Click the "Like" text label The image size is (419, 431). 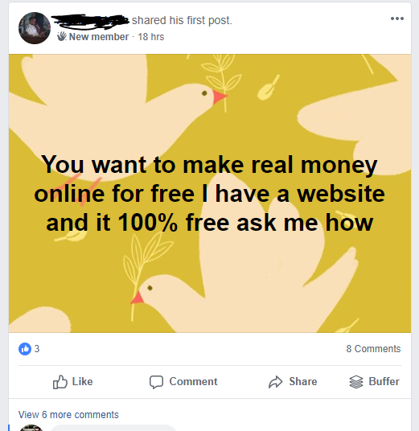[x=83, y=381]
